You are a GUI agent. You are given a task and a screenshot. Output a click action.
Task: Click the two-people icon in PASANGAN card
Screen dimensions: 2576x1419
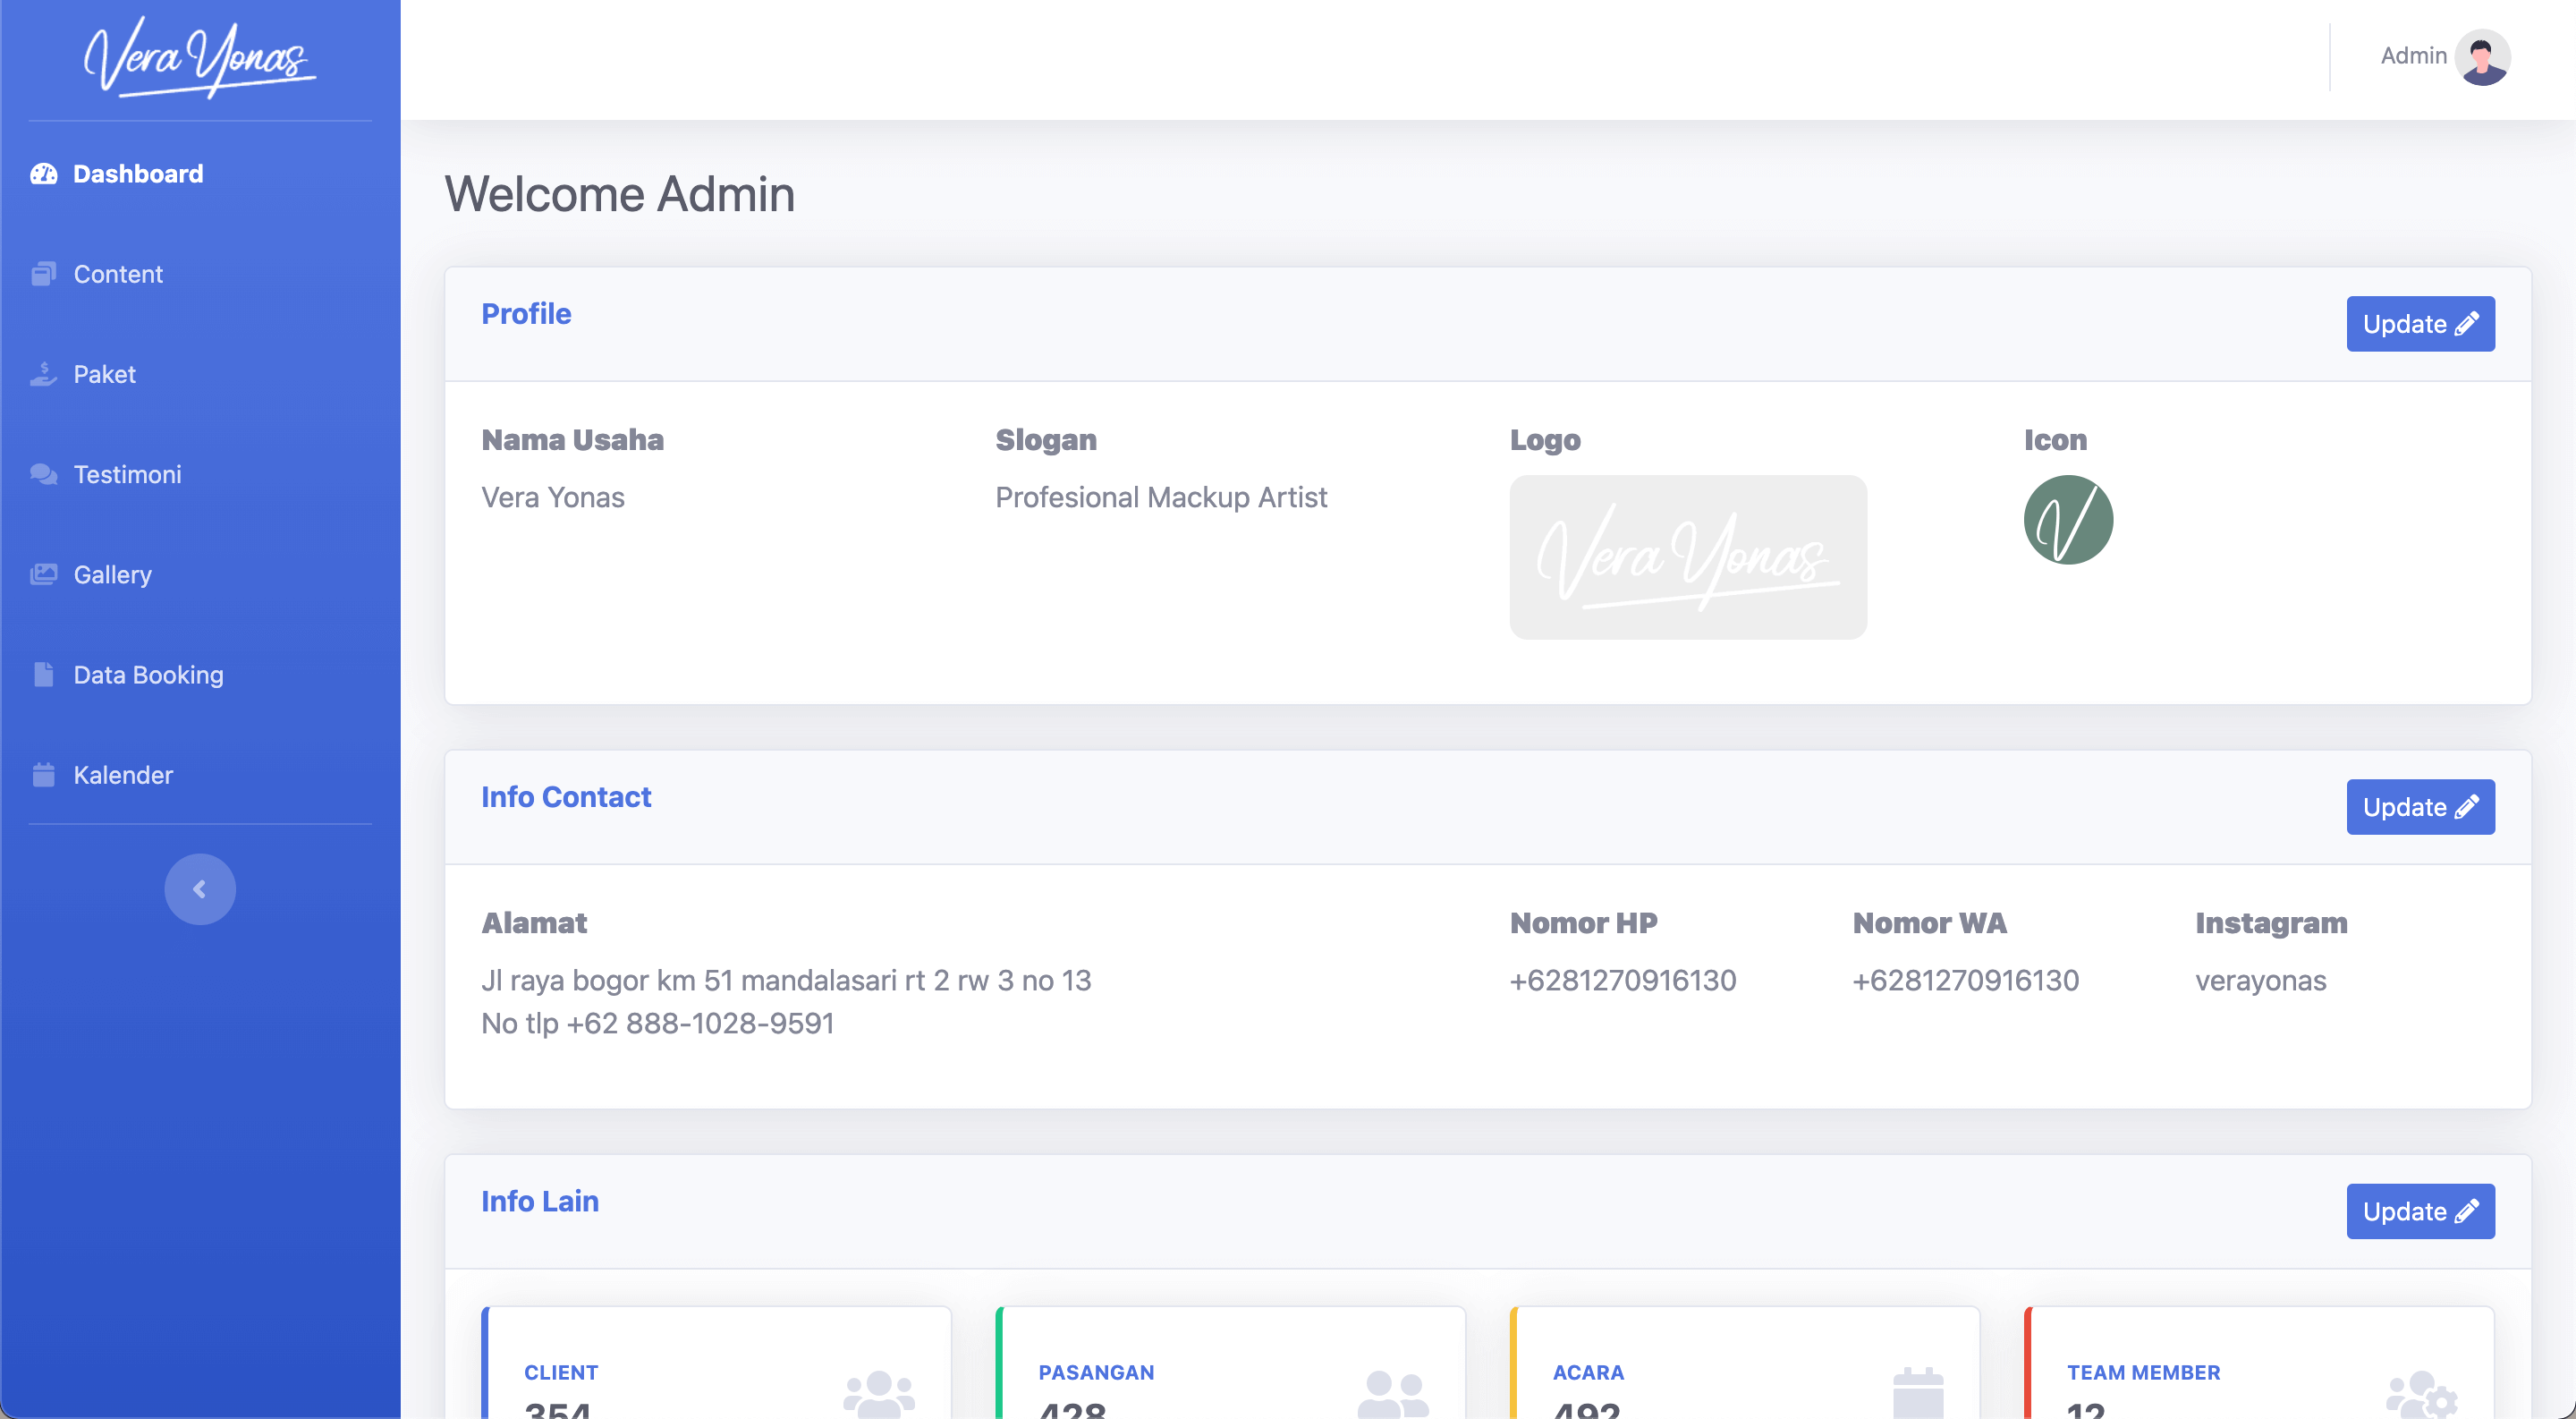coord(1394,1394)
